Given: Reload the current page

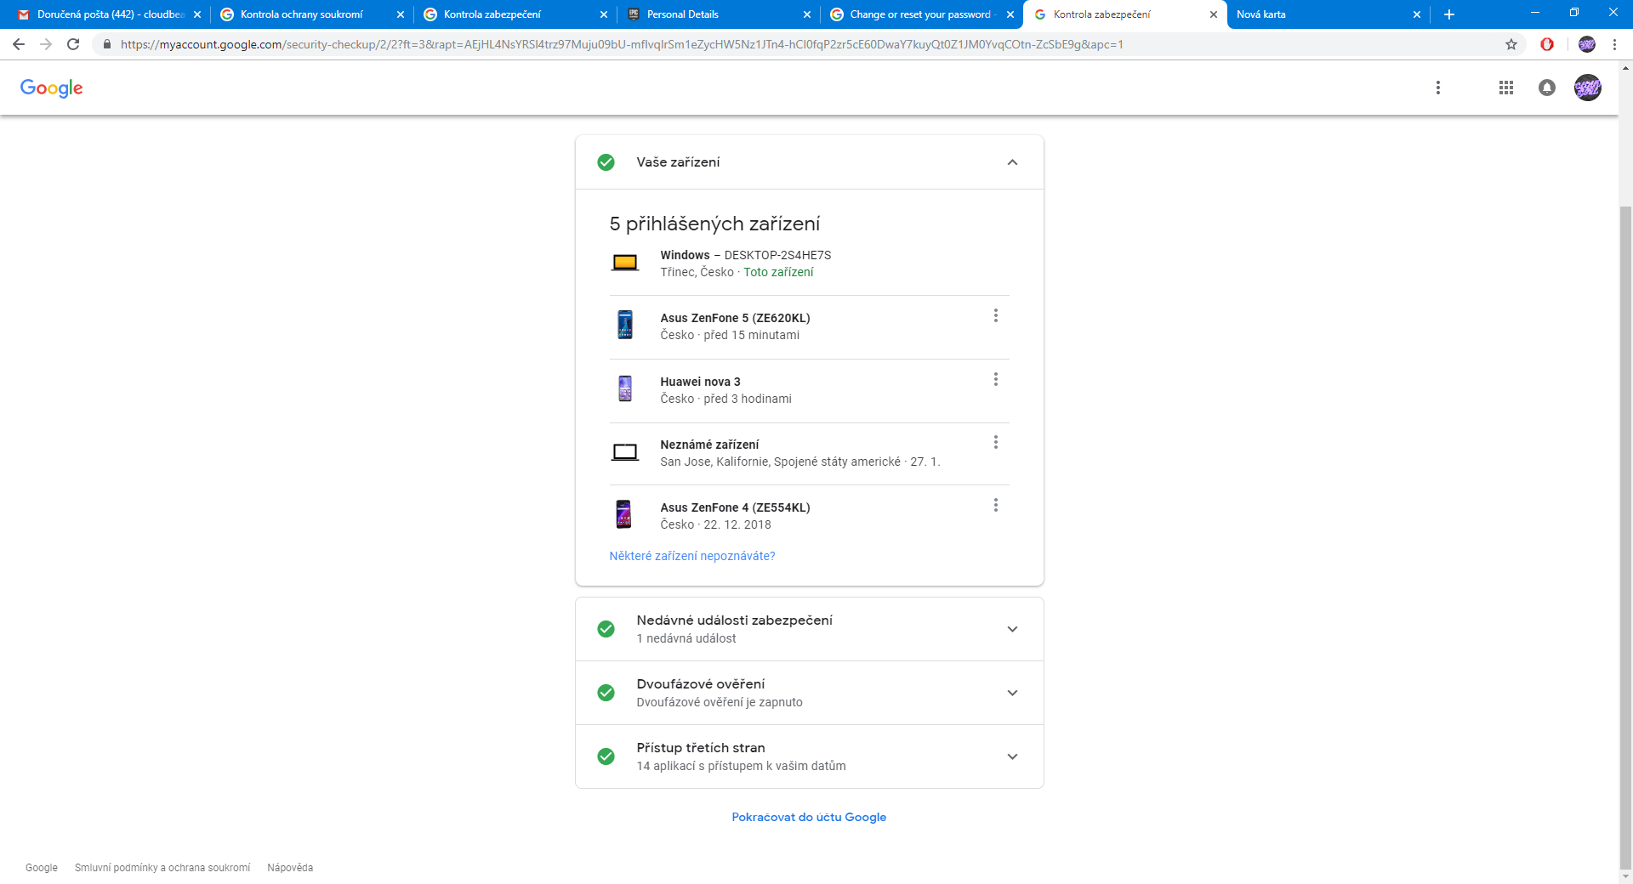Looking at the screenshot, I should tap(73, 44).
